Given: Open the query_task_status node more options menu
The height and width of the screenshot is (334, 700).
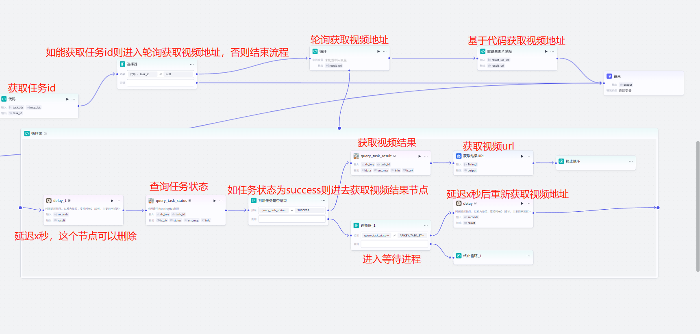Looking at the screenshot, I should pos(221,201).
